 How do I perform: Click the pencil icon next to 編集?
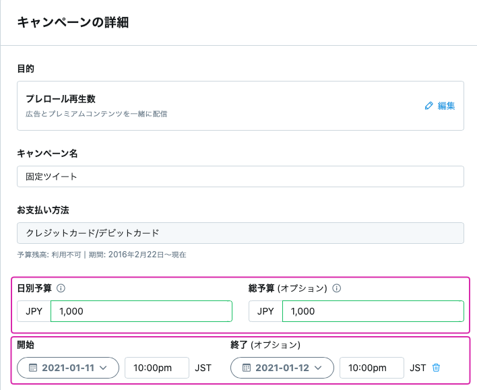click(x=428, y=106)
